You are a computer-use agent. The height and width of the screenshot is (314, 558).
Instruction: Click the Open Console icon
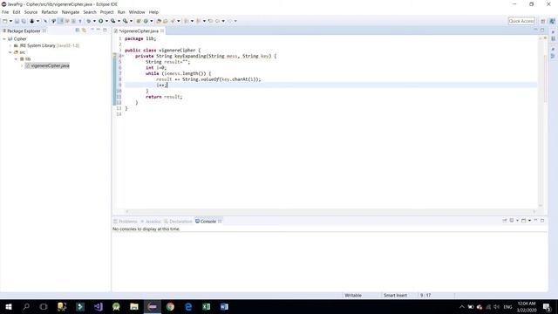(x=523, y=221)
